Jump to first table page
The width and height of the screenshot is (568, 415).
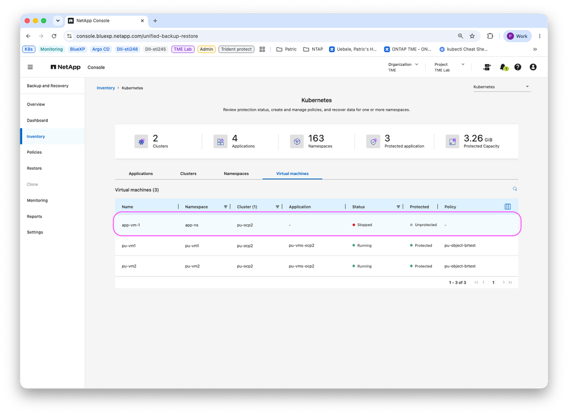[476, 282]
